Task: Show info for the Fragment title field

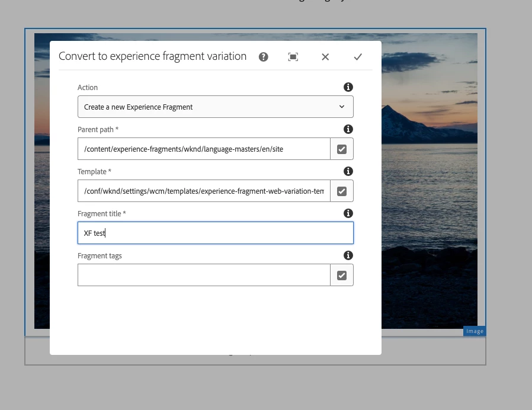Action: pyautogui.click(x=348, y=213)
